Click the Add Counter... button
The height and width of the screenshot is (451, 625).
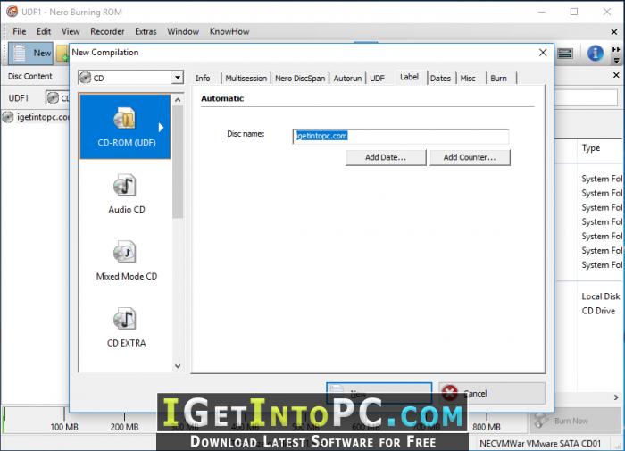pos(470,157)
